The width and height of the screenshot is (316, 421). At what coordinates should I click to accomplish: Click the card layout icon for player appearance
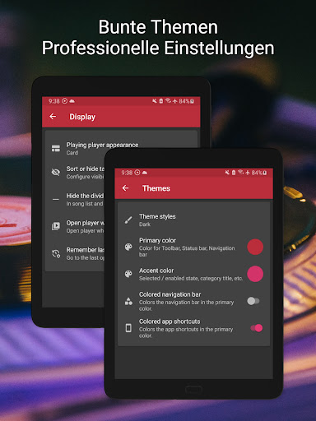click(56, 148)
